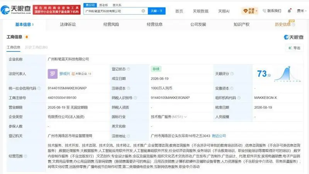Click help icon beside 注册地址
Screen dimensions: 309x174
129,136
